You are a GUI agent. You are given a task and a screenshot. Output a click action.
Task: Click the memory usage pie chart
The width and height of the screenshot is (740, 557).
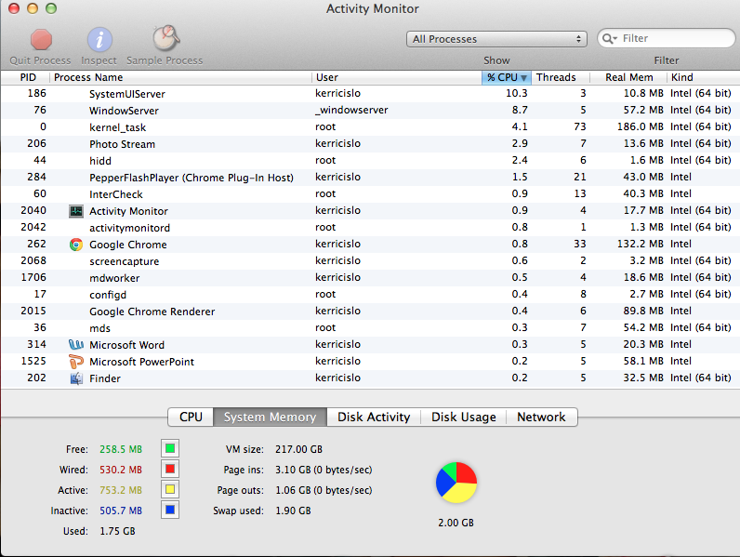[x=456, y=483]
